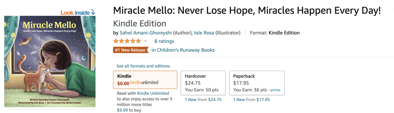Click 1 New from $24.75 link
394x113 pixels.
tap(203, 100)
